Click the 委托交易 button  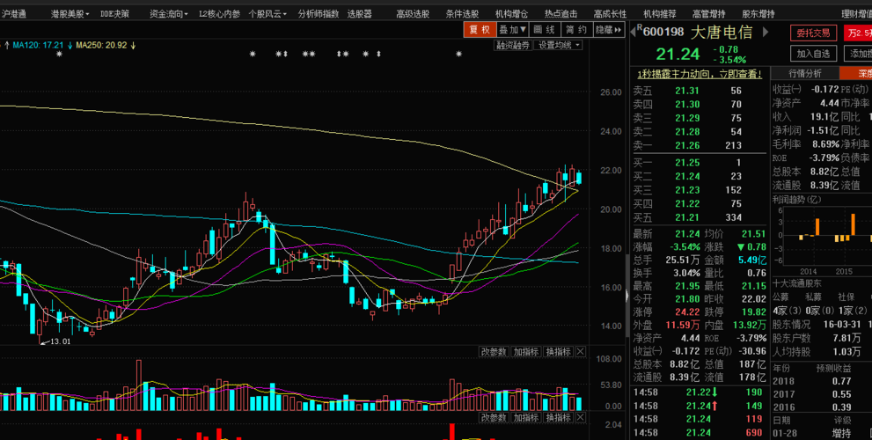[813, 33]
